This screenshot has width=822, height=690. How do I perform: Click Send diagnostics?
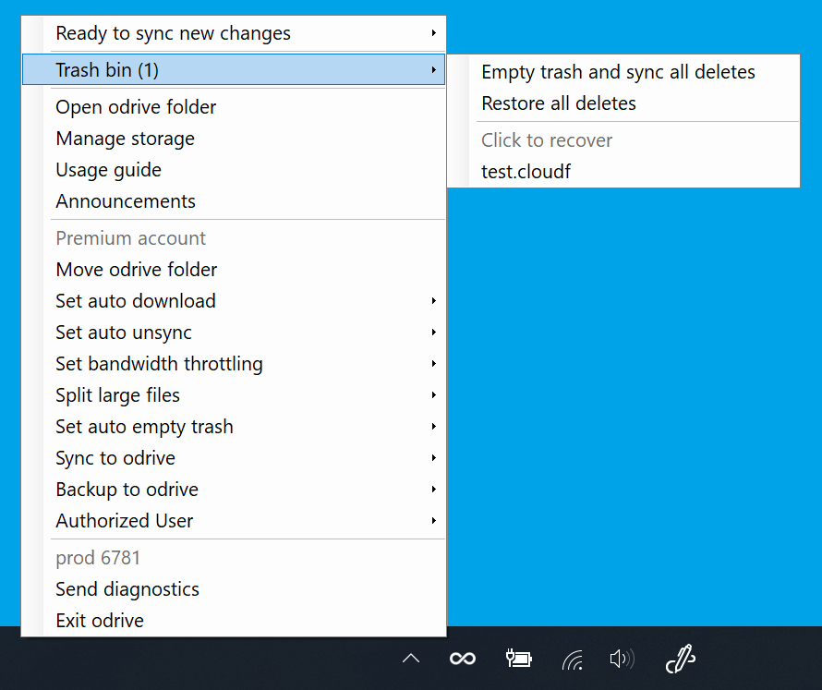(x=234, y=589)
